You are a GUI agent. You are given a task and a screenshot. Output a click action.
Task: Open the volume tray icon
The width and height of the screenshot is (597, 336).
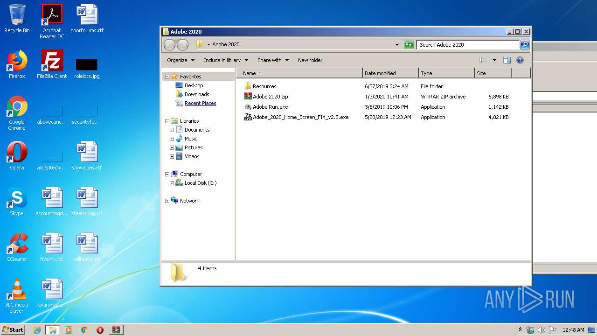coord(541,330)
